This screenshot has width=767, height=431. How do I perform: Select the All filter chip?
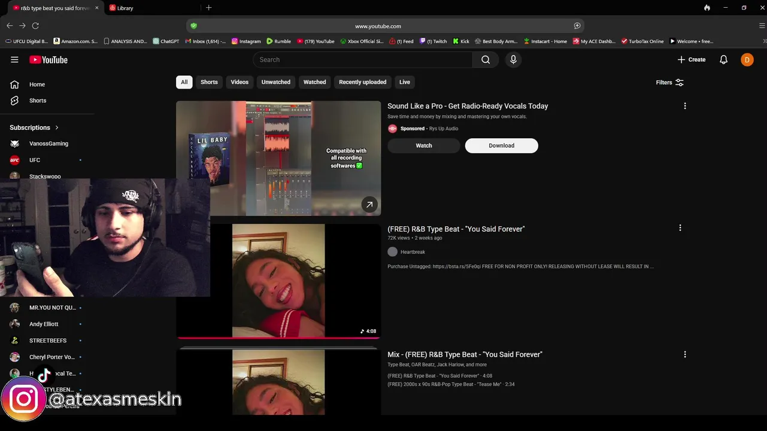(x=184, y=82)
